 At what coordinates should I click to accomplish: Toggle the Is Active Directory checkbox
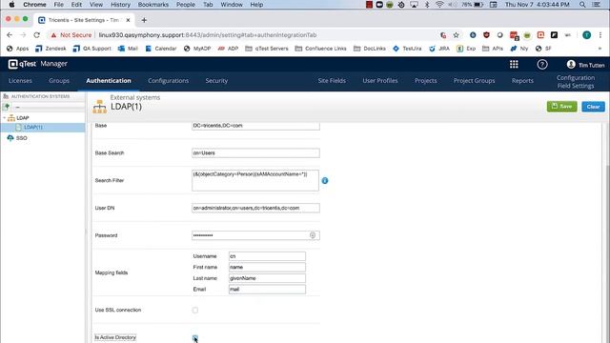click(x=194, y=337)
